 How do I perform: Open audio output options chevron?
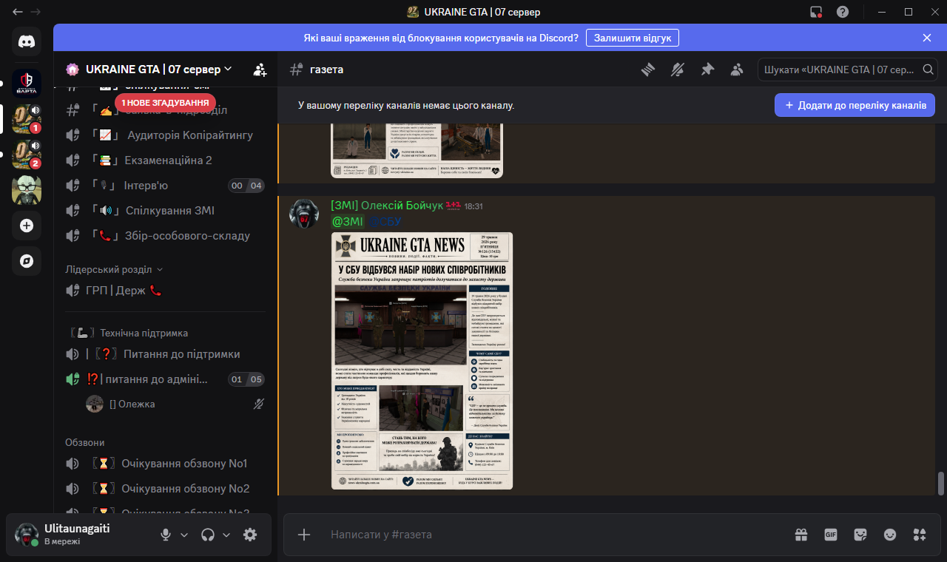pyautogui.click(x=226, y=535)
